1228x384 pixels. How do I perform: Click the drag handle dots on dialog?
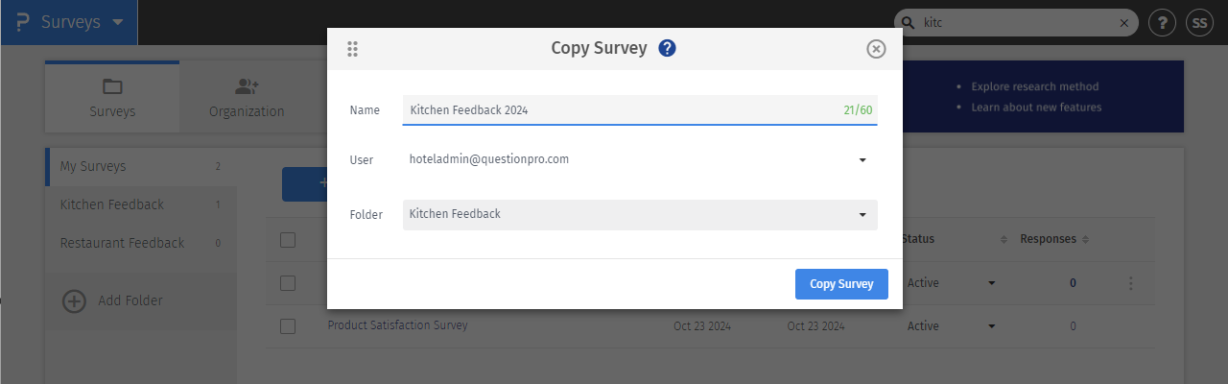(x=352, y=49)
